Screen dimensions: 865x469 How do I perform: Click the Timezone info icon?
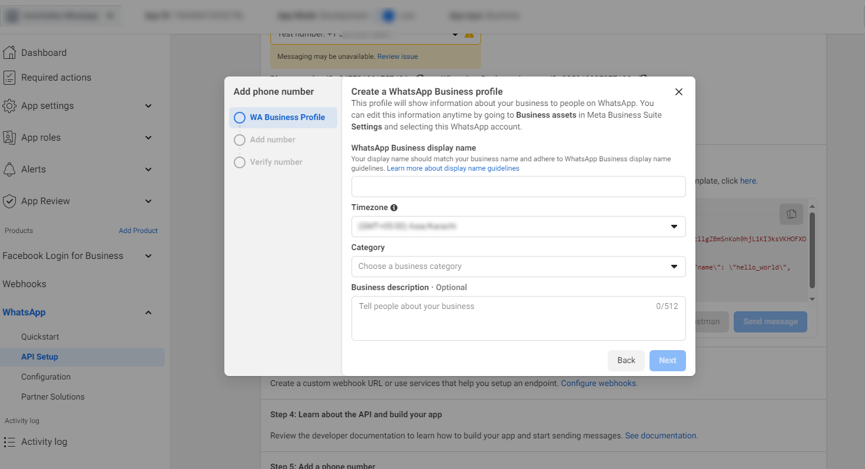coord(394,208)
